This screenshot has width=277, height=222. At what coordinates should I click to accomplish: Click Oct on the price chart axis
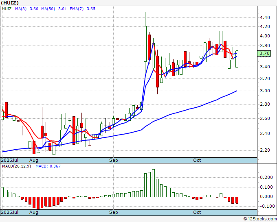[197, 161]
